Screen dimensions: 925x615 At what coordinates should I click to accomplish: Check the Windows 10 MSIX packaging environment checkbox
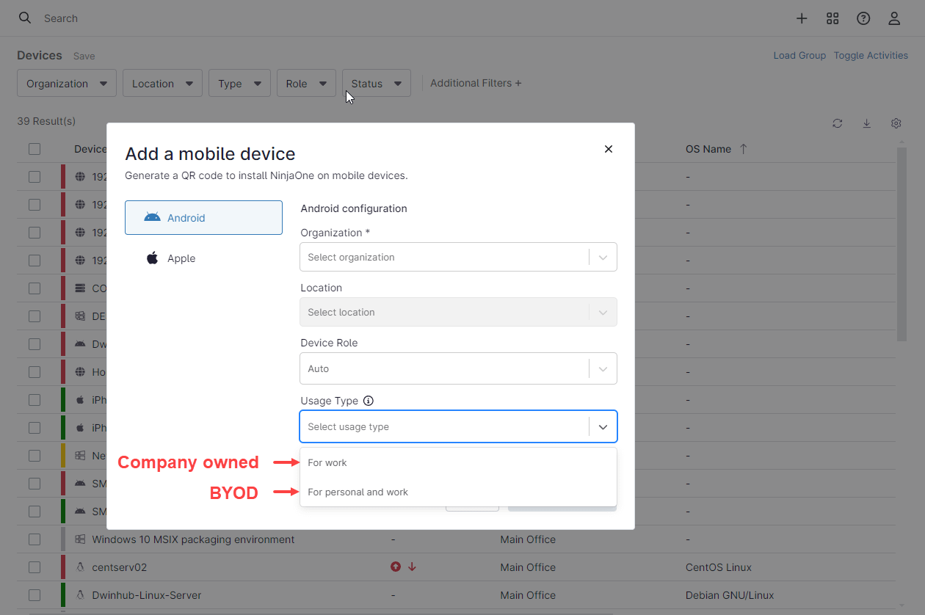pos(34,539)
